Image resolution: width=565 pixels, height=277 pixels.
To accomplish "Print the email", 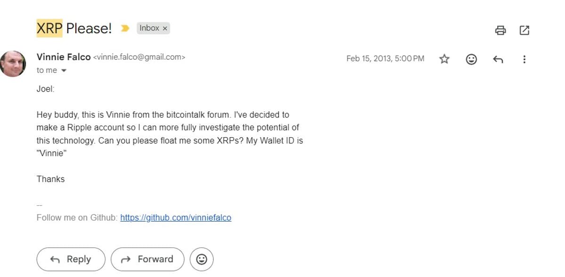I will [x=500, y=30].
